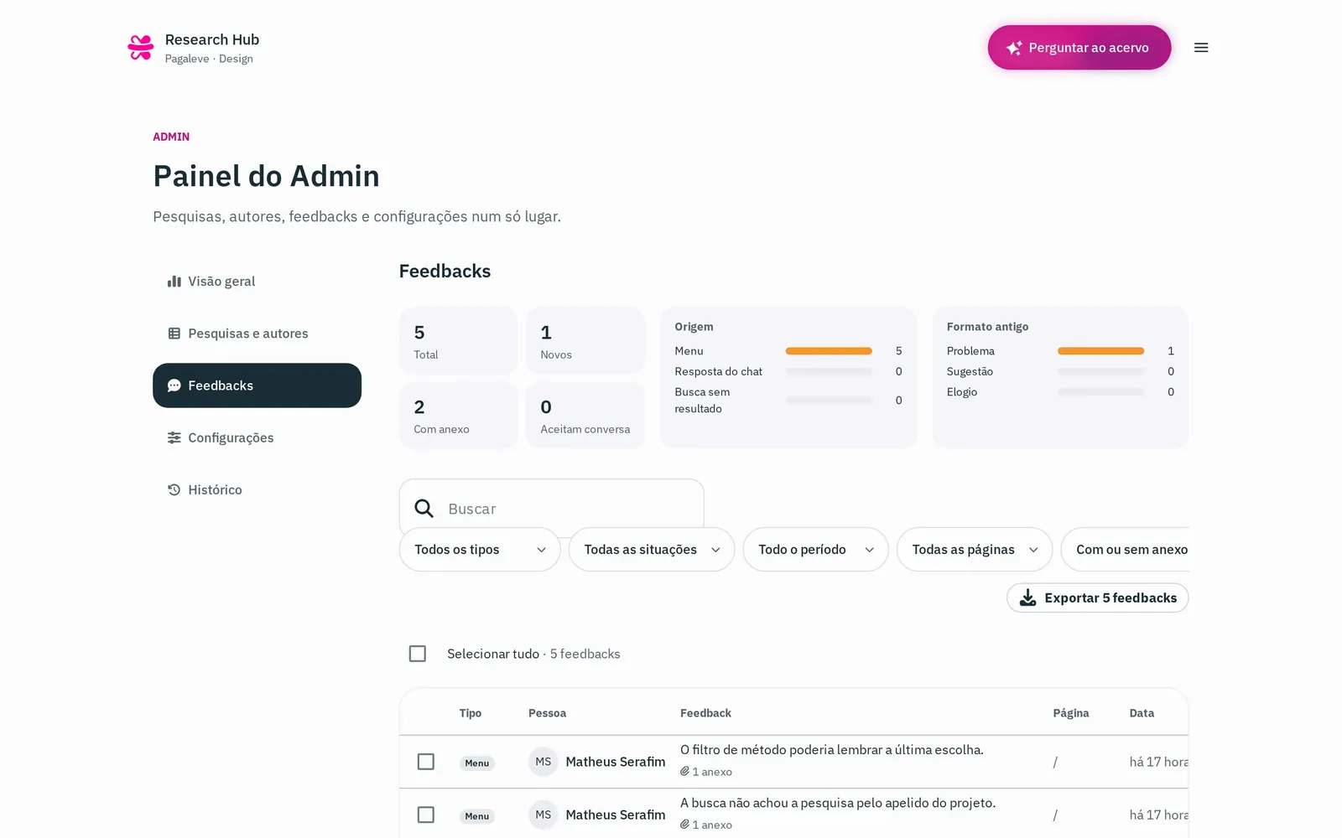Image resolution: width=1342 pixels, height=838 pixels.
Task: Click the table icon beside Pesquisas e autores
Action: [174, 334]
